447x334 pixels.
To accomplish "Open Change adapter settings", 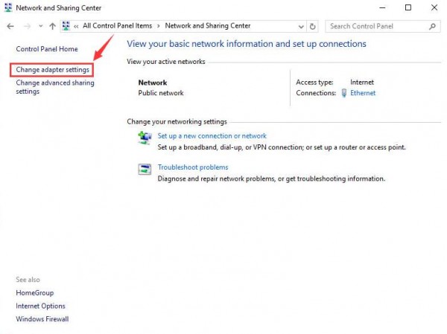I will tap(52, 70).
